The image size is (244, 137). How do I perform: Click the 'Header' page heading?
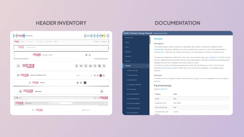click(x=158, y=39)
